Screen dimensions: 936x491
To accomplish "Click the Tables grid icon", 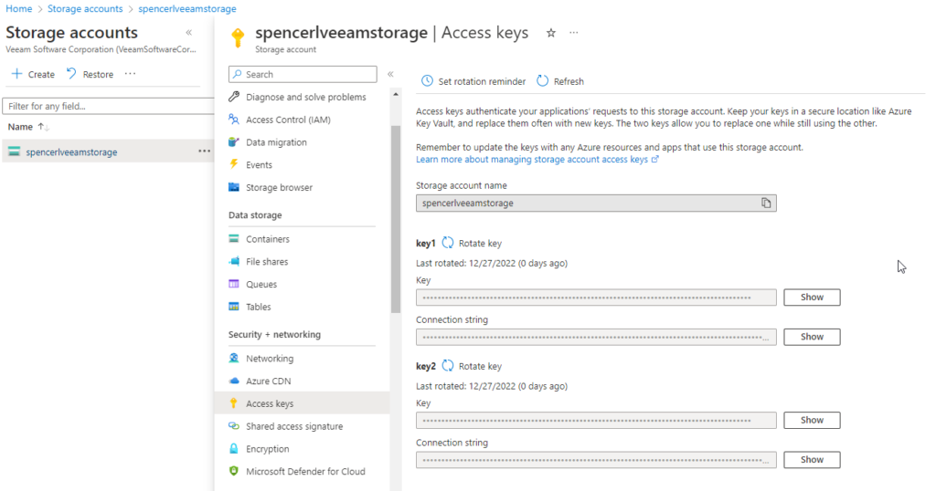I will coord(234,307).
